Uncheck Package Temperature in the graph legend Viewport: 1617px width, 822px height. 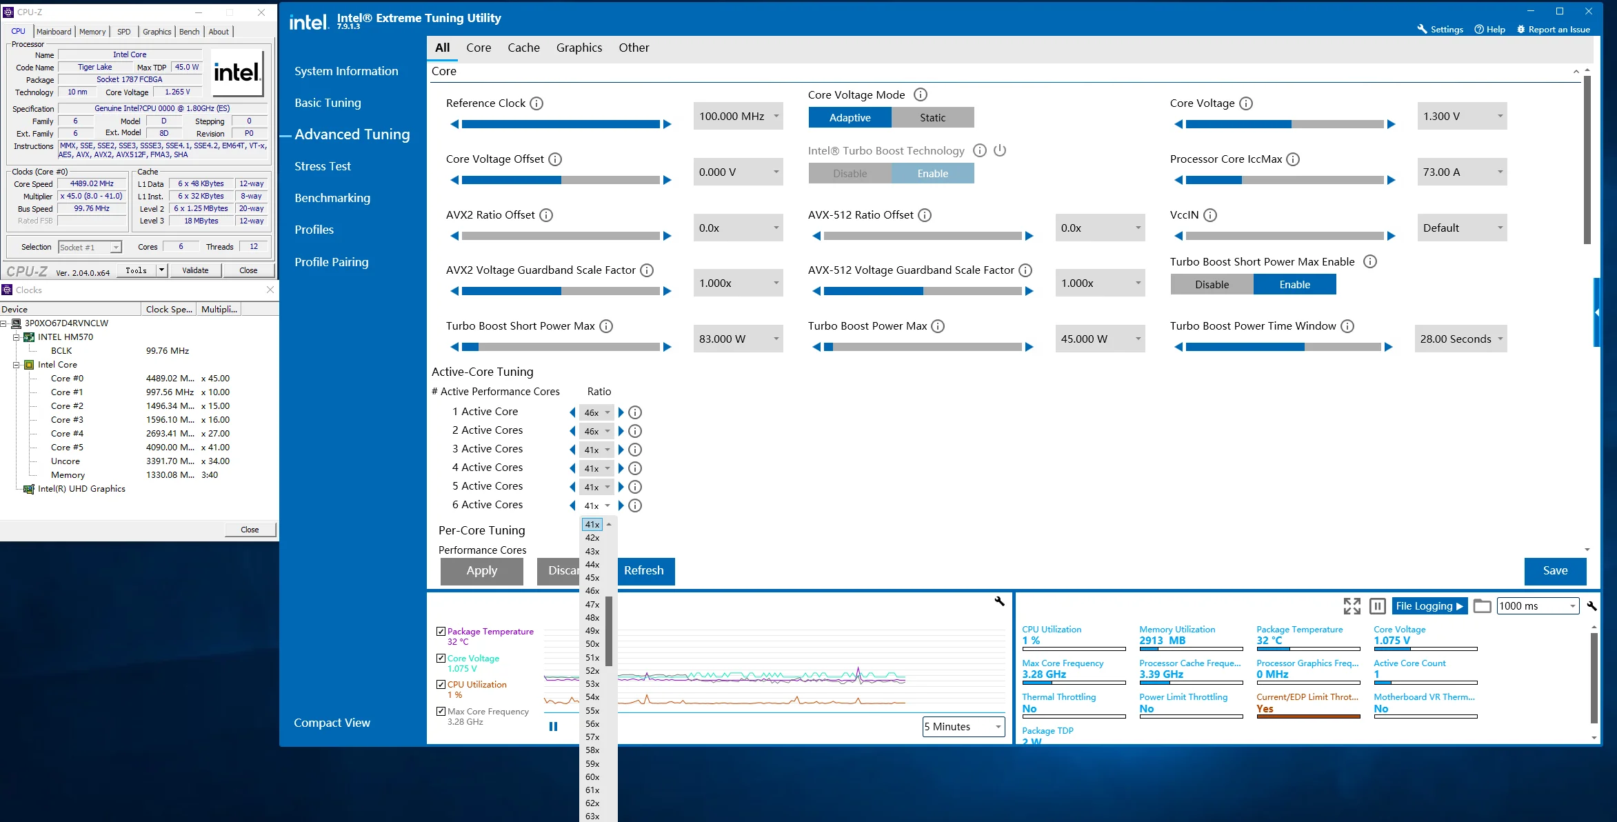coord(441,631)
